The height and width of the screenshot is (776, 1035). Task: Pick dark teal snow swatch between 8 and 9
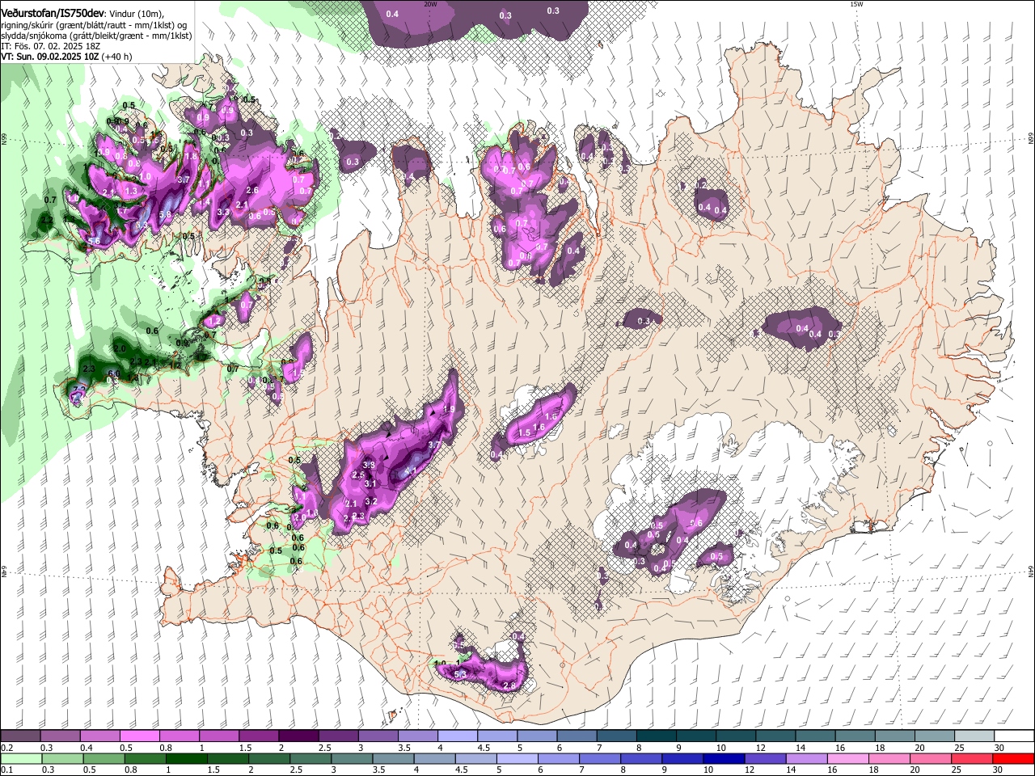tap(656, 736)
